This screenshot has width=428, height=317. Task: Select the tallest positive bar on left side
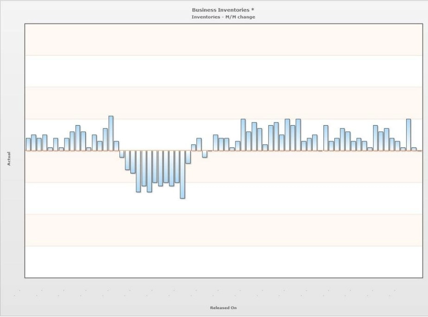(x=111, y=133)
